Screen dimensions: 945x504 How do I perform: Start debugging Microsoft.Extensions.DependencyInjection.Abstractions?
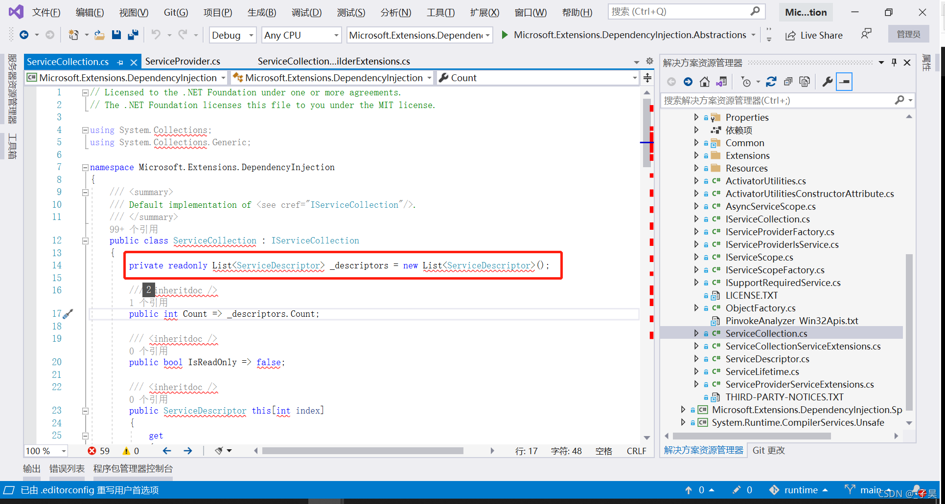pos(505,35)
